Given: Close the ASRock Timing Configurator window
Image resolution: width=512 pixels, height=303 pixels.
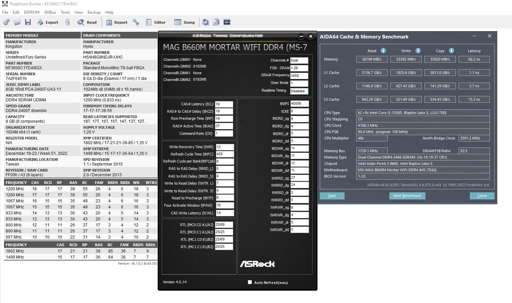Looking at the screenshot, I should click(x=310, y=36).
